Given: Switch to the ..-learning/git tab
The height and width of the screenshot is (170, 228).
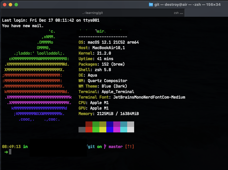Looking at the screenshot, I should 92,13.
